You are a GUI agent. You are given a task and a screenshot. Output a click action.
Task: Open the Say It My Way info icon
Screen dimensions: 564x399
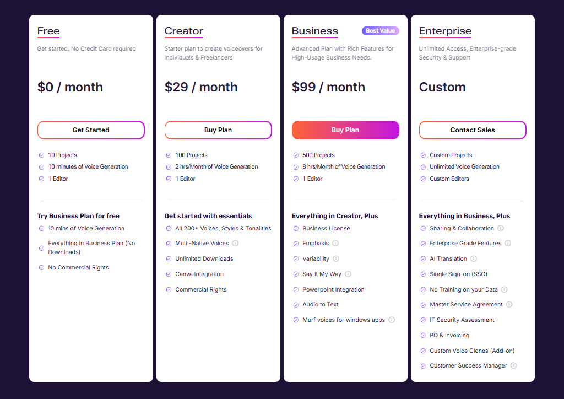[347, 274]
